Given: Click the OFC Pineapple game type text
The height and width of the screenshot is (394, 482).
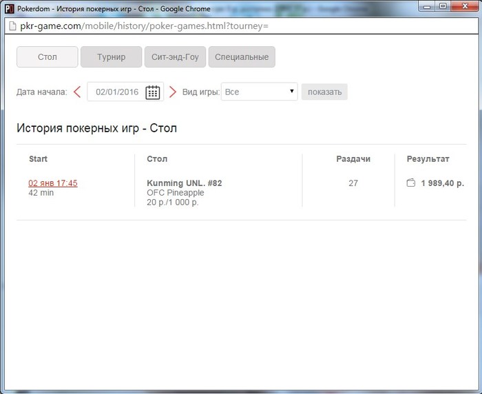Looking at the screenshot, I should point(176,193).
